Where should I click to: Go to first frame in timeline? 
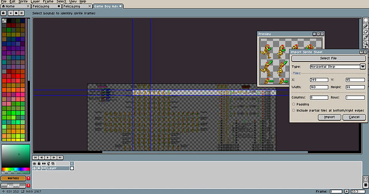[x=35, y=158]
